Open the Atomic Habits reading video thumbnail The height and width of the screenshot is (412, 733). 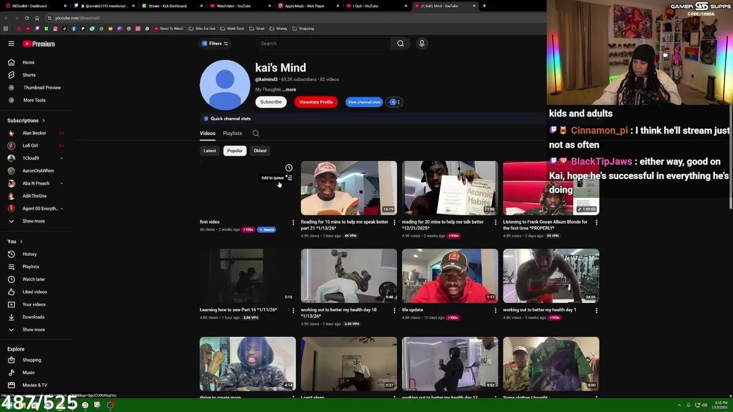(450, 188)
